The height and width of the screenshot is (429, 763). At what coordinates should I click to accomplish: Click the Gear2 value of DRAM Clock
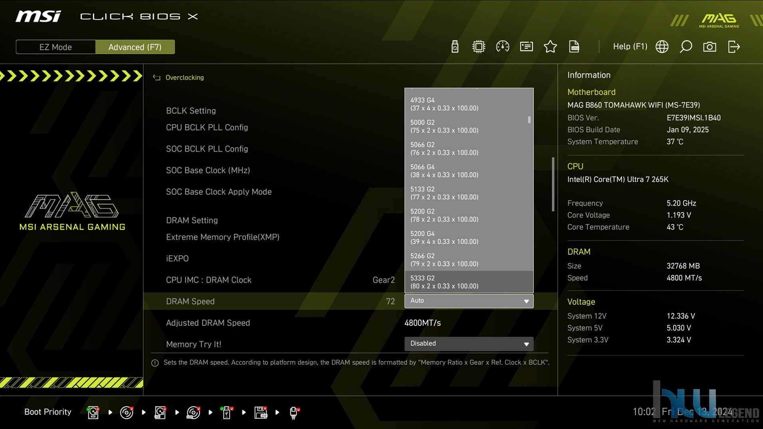[x=383, y=280]
